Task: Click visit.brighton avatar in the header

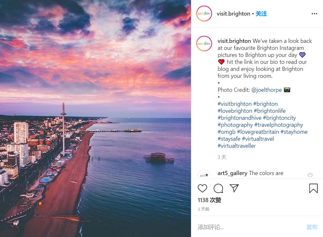Action: [x=204, y=14]
